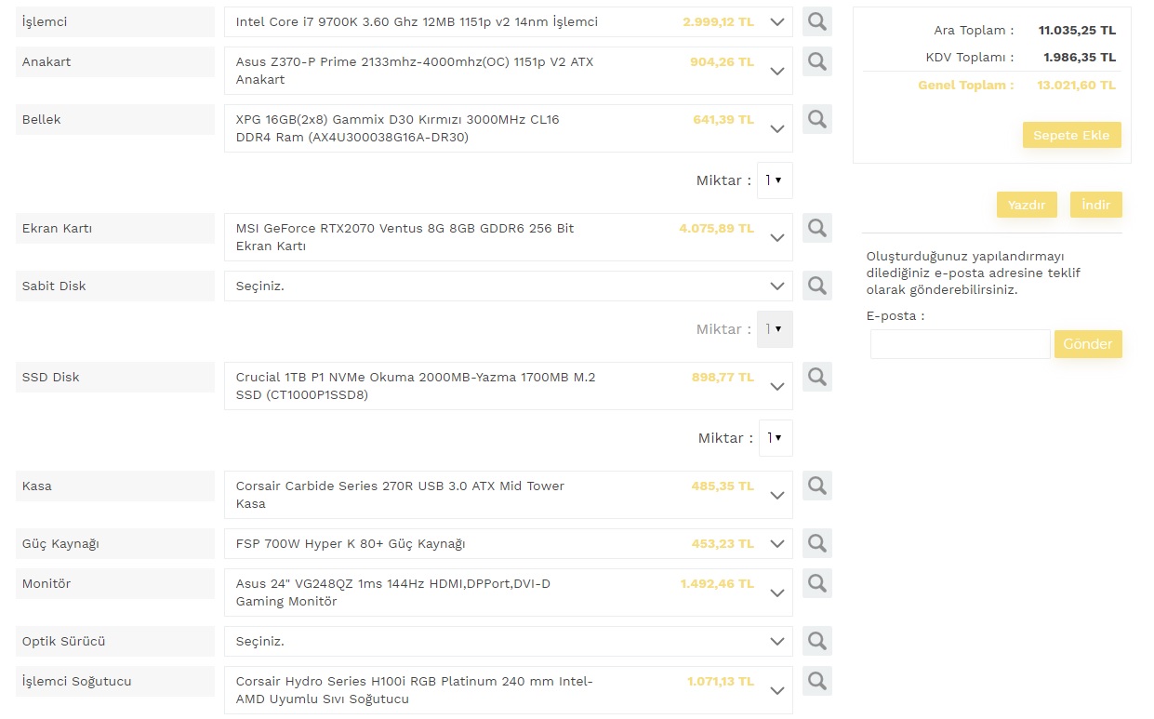The width and height of the screenshot is (1154, 719).
Task: Search coolers via İşlemci Soğutucu magnifier icon
Action: [816, 681]
